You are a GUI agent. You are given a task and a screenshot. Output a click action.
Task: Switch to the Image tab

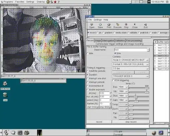click(x=98, y=41)
